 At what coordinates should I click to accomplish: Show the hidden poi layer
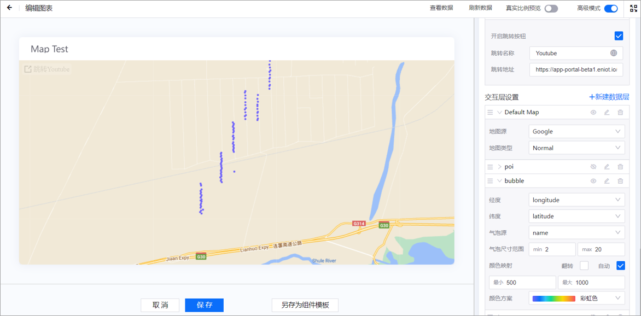coord(593,167)
